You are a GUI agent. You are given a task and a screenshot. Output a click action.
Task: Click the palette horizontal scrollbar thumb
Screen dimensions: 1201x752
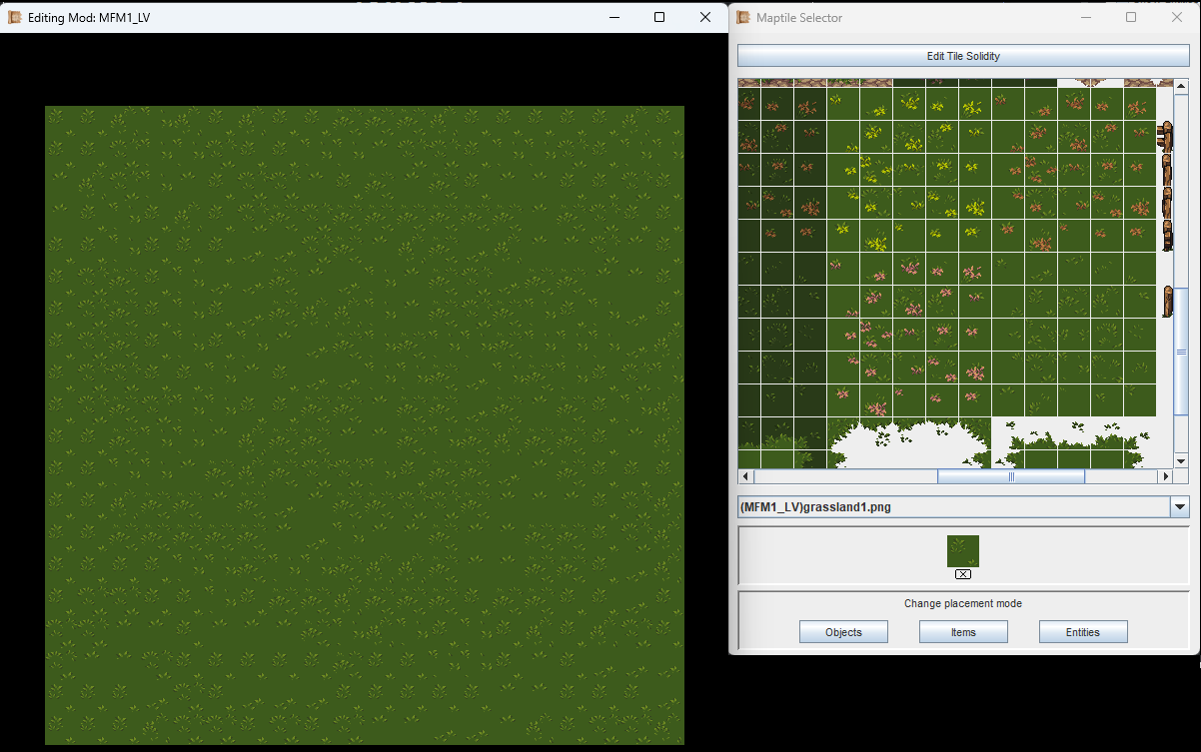pyautogui.click(x=1010, y=477)
